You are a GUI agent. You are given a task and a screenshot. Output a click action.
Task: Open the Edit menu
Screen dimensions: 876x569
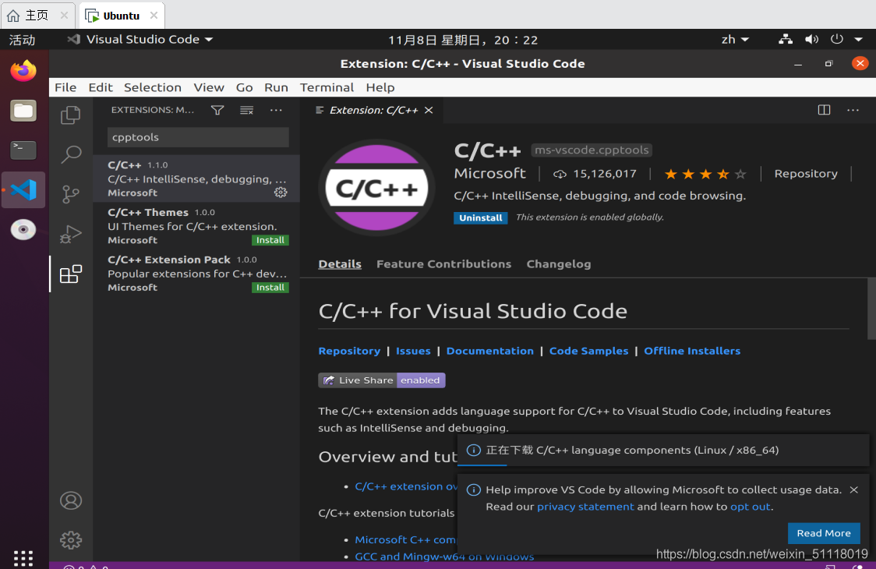(101, 87)
